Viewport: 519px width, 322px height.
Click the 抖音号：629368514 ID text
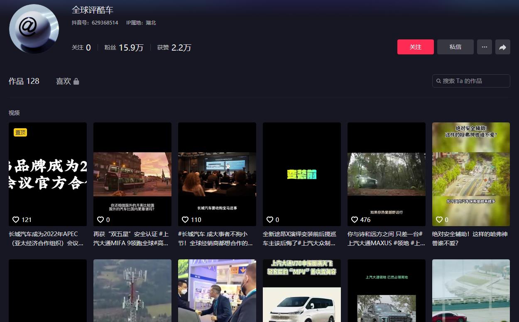coord(95,23)
